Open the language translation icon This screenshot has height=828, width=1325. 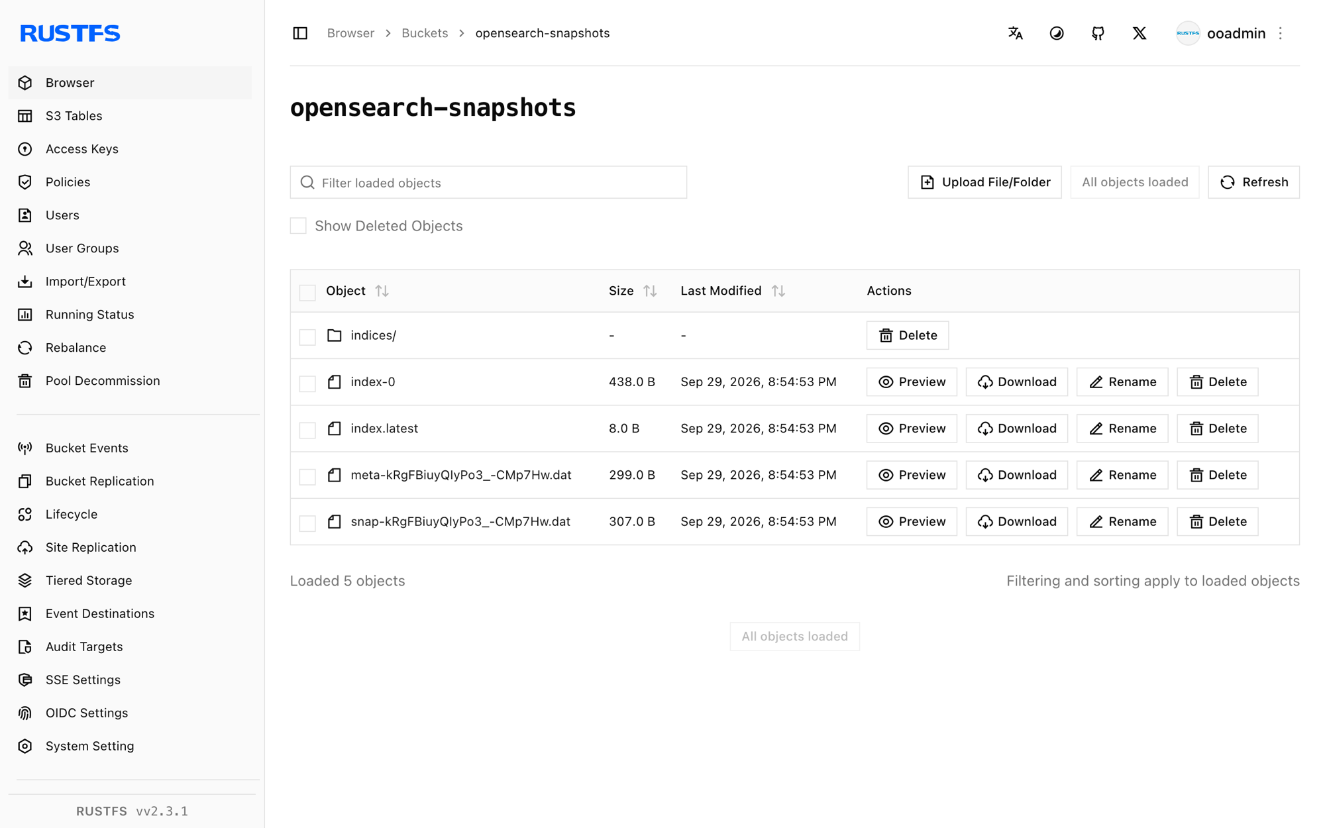[1015, 33]
